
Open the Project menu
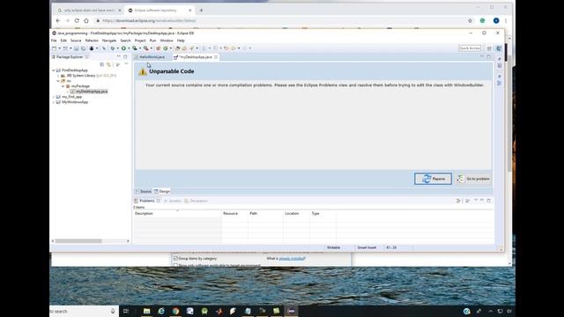(140, 41)
